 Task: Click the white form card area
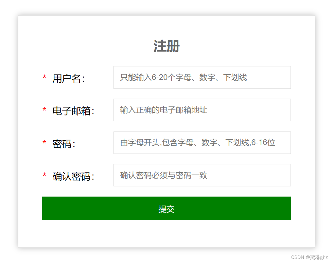tap(166, 234)
